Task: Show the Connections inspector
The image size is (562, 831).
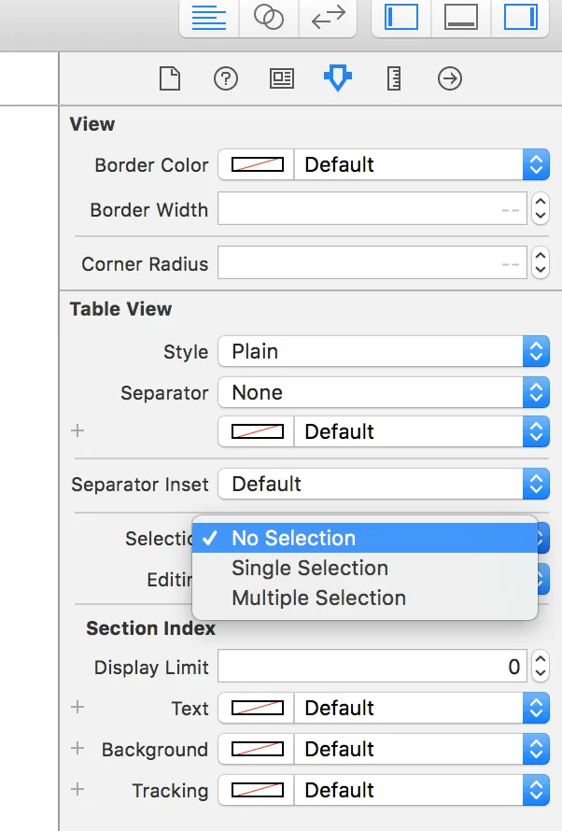Action: [x=449, y=79]
